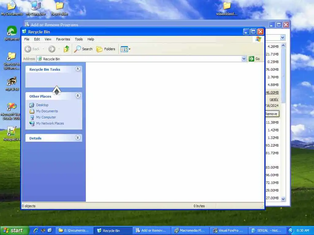Open Desktop link in Other Places

click(x=42, y=105)
